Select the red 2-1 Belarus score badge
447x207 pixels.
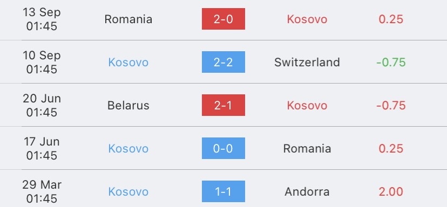pos(223,105)
